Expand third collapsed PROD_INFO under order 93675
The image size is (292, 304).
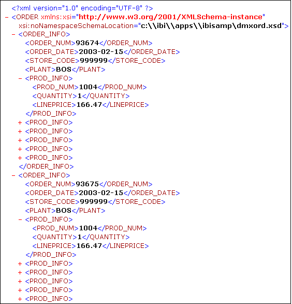tap(20, 282)
